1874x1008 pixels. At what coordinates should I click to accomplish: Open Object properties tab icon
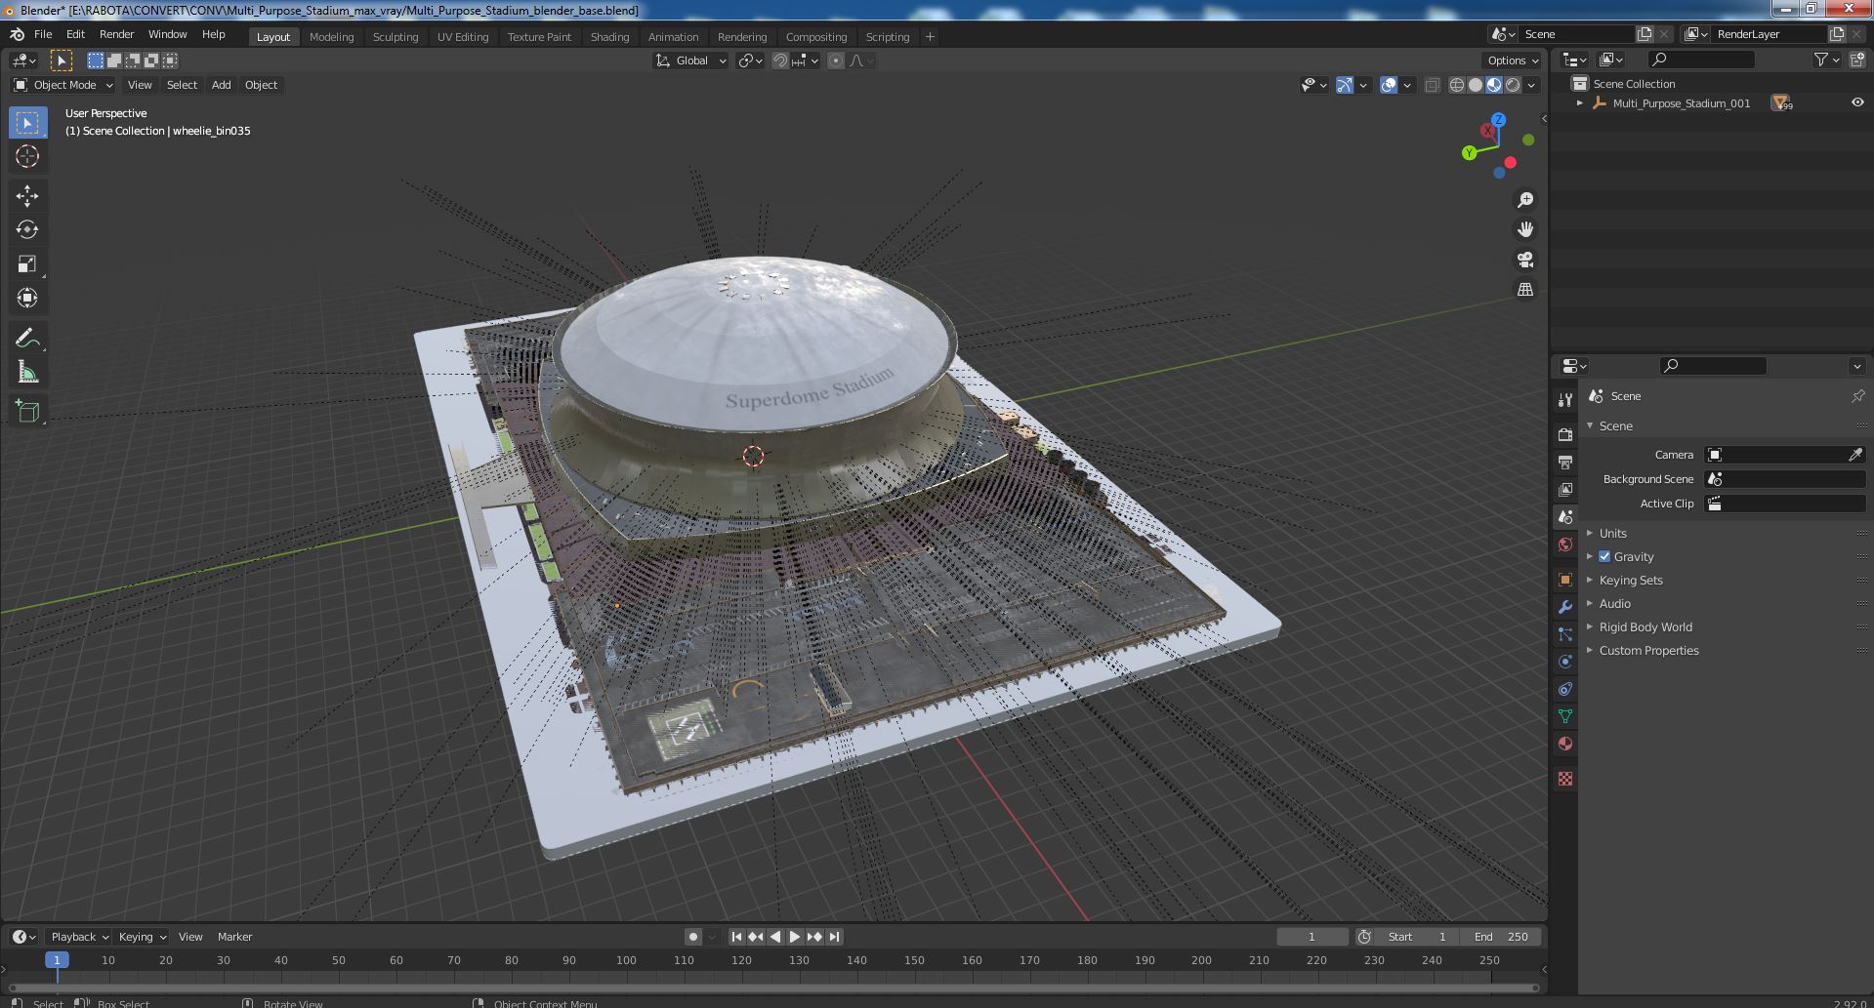click(x=1565, y=580)
